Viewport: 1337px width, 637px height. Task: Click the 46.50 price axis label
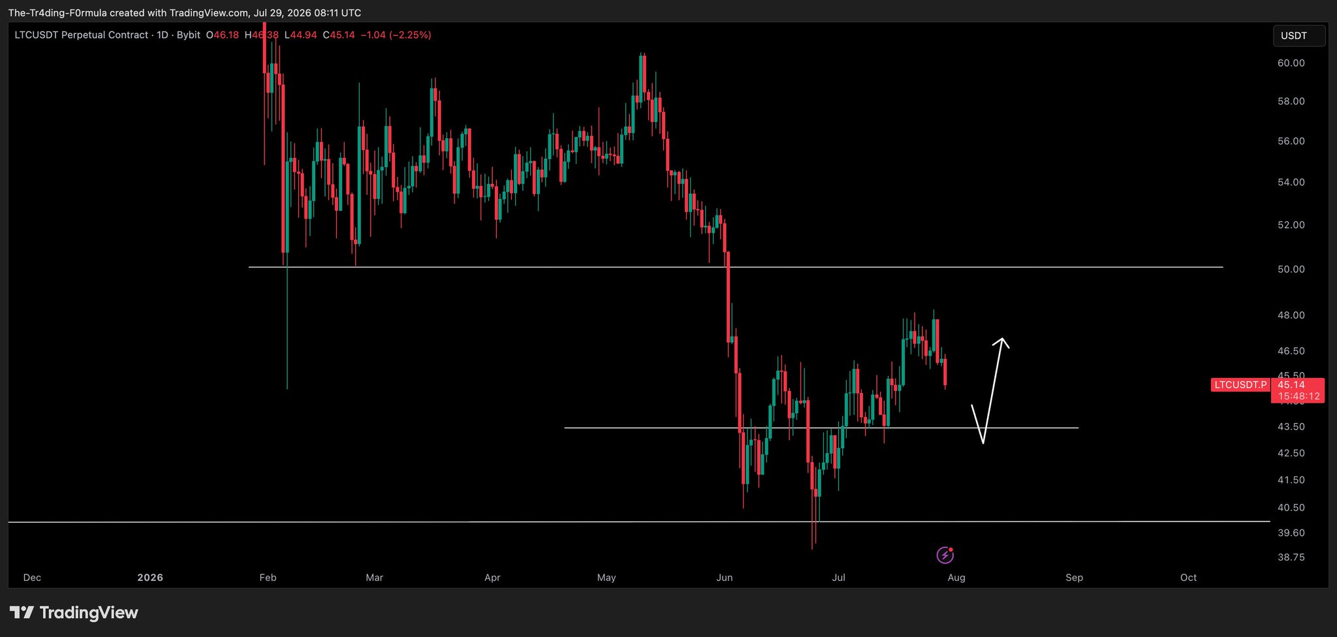[1291, 351]
